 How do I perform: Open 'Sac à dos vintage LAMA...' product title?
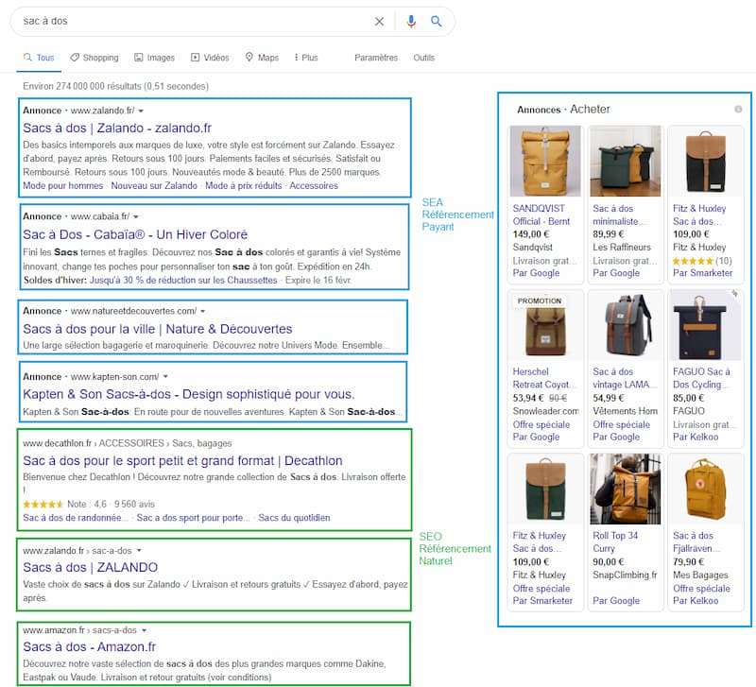point(624,378)
